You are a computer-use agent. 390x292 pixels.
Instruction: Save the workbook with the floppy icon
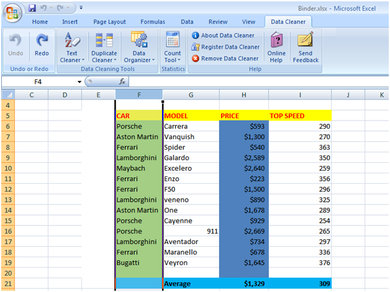pos(32,8)
